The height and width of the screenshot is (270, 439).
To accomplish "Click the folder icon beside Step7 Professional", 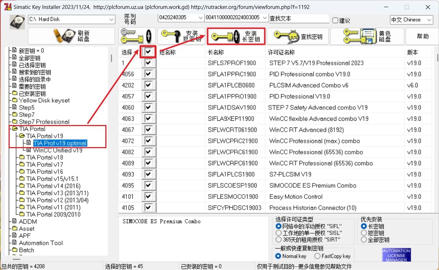I will 14,122.
